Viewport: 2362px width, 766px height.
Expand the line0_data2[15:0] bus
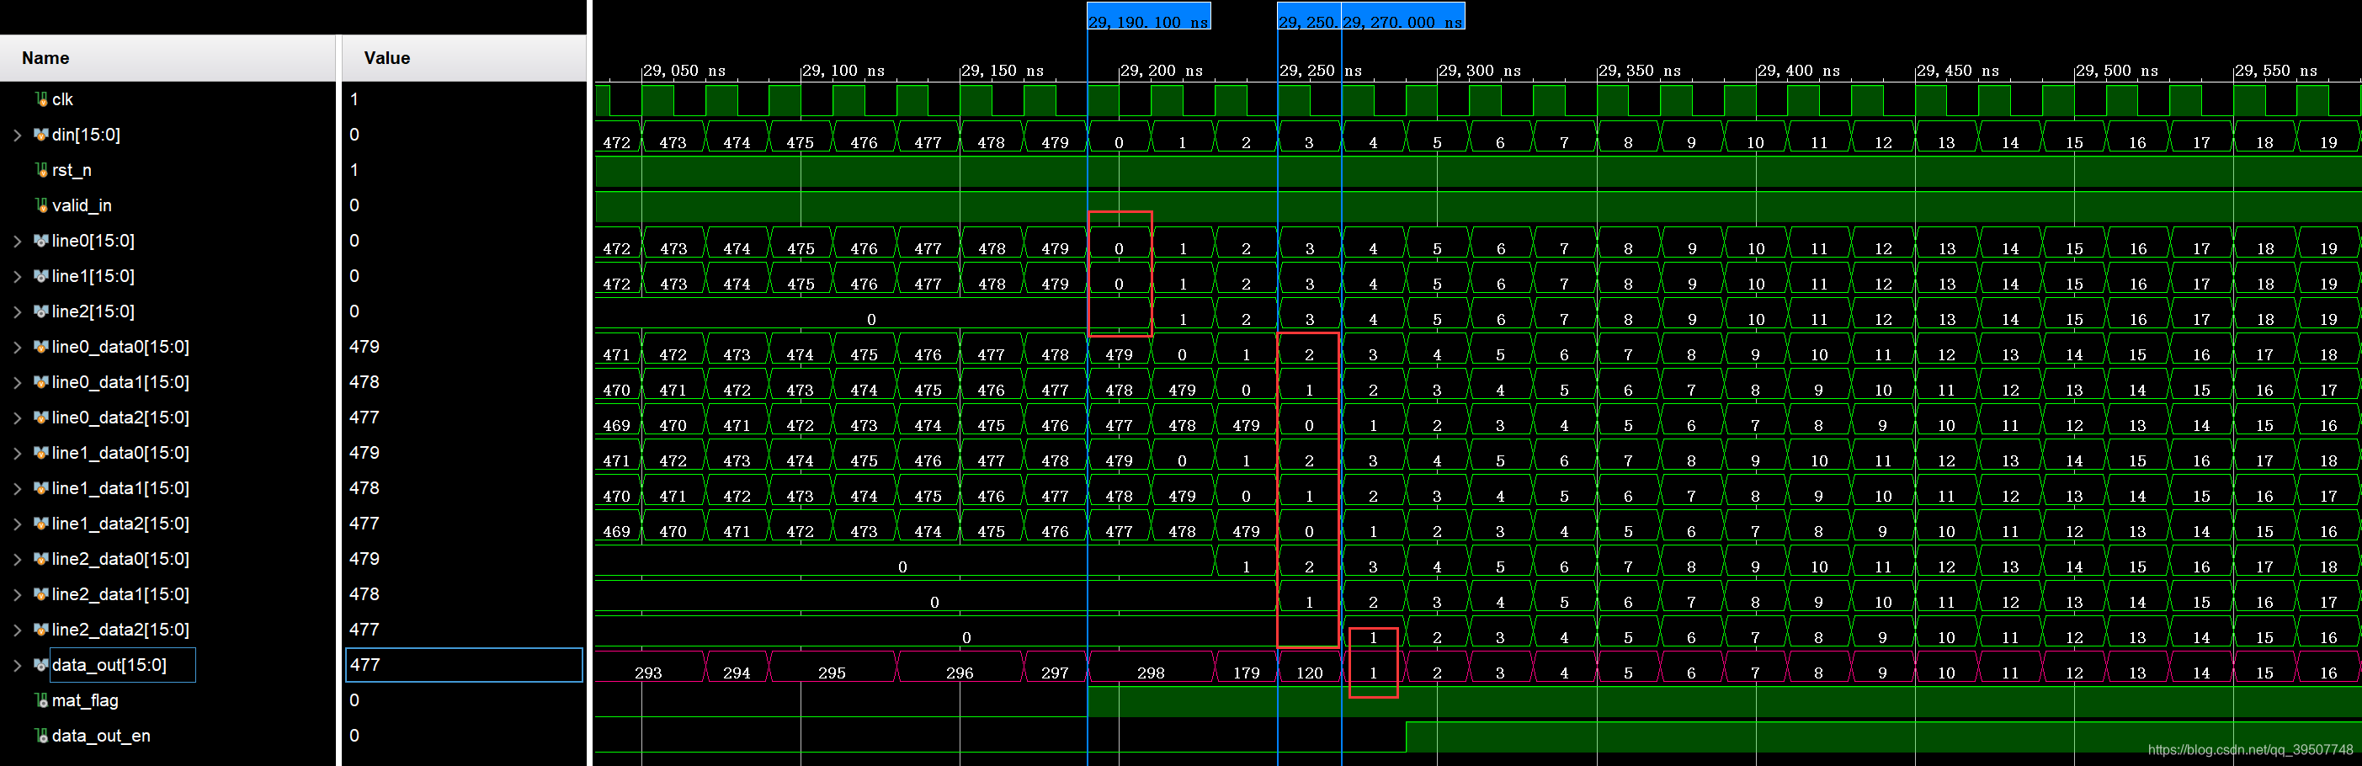[x=18, y=418]
